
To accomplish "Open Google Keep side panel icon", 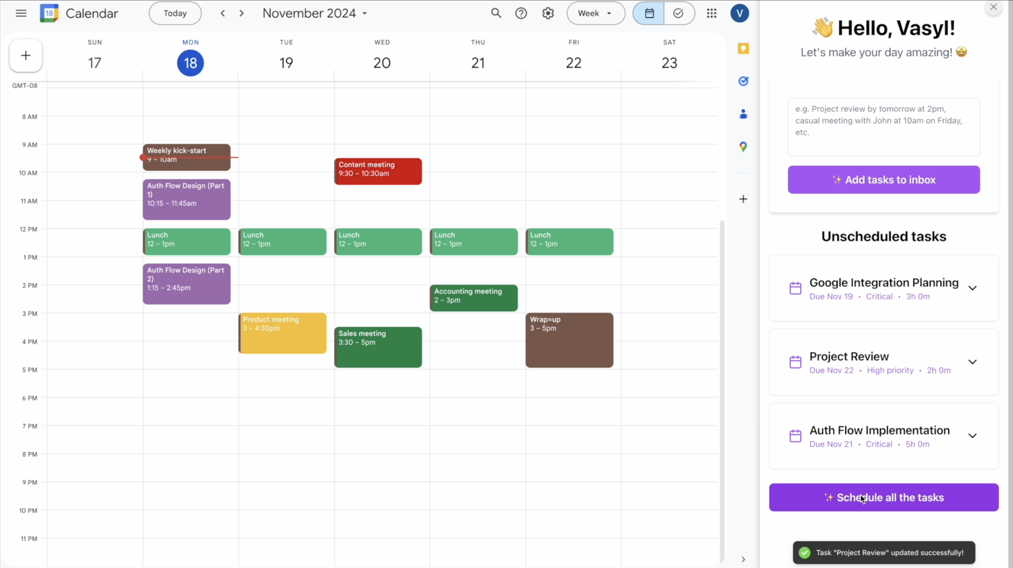I will click(743, 49).
